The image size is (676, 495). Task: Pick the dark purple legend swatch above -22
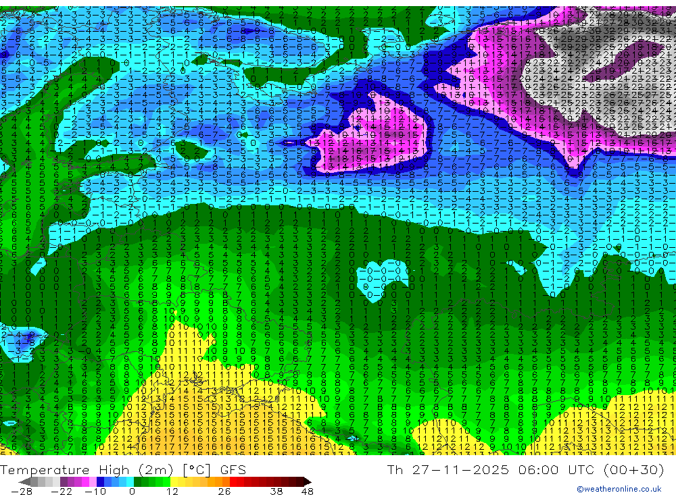point(64,481)
